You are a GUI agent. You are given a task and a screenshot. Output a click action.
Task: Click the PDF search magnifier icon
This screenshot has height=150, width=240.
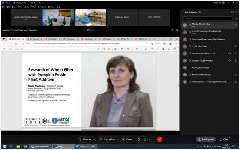click(22, 49)
